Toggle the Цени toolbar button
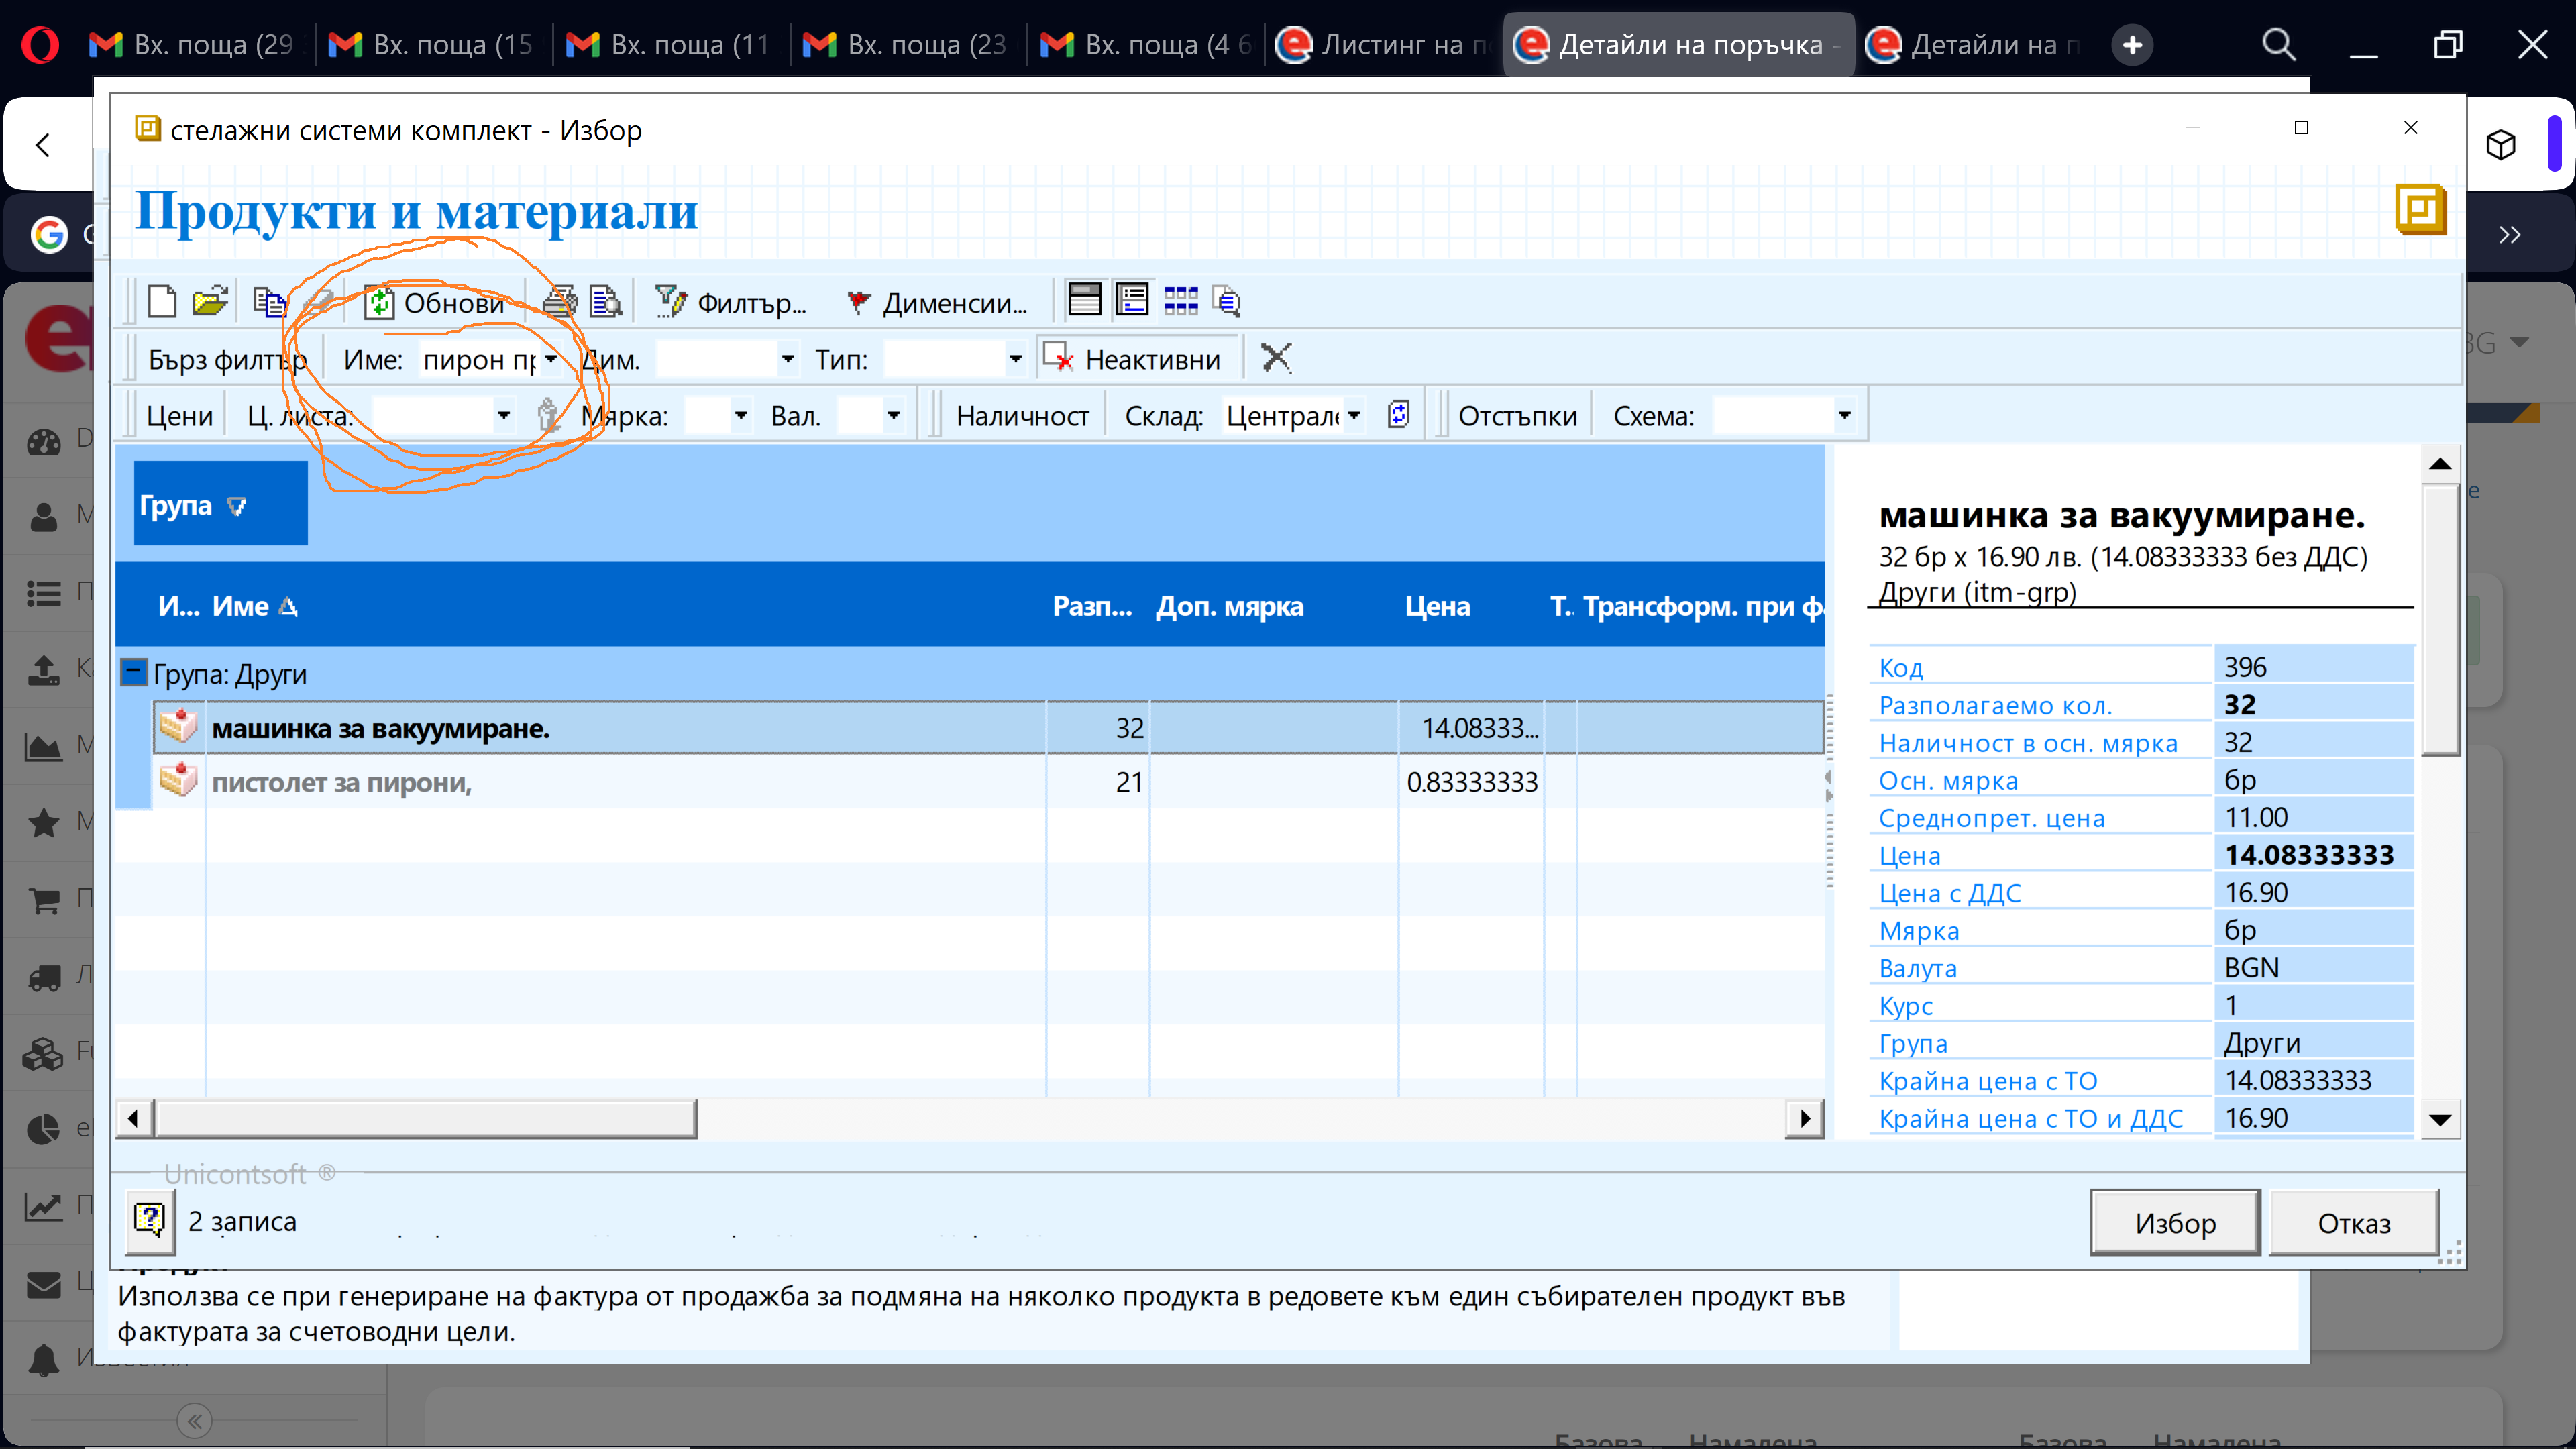2576x1449 pixels. tap(179, 415)
